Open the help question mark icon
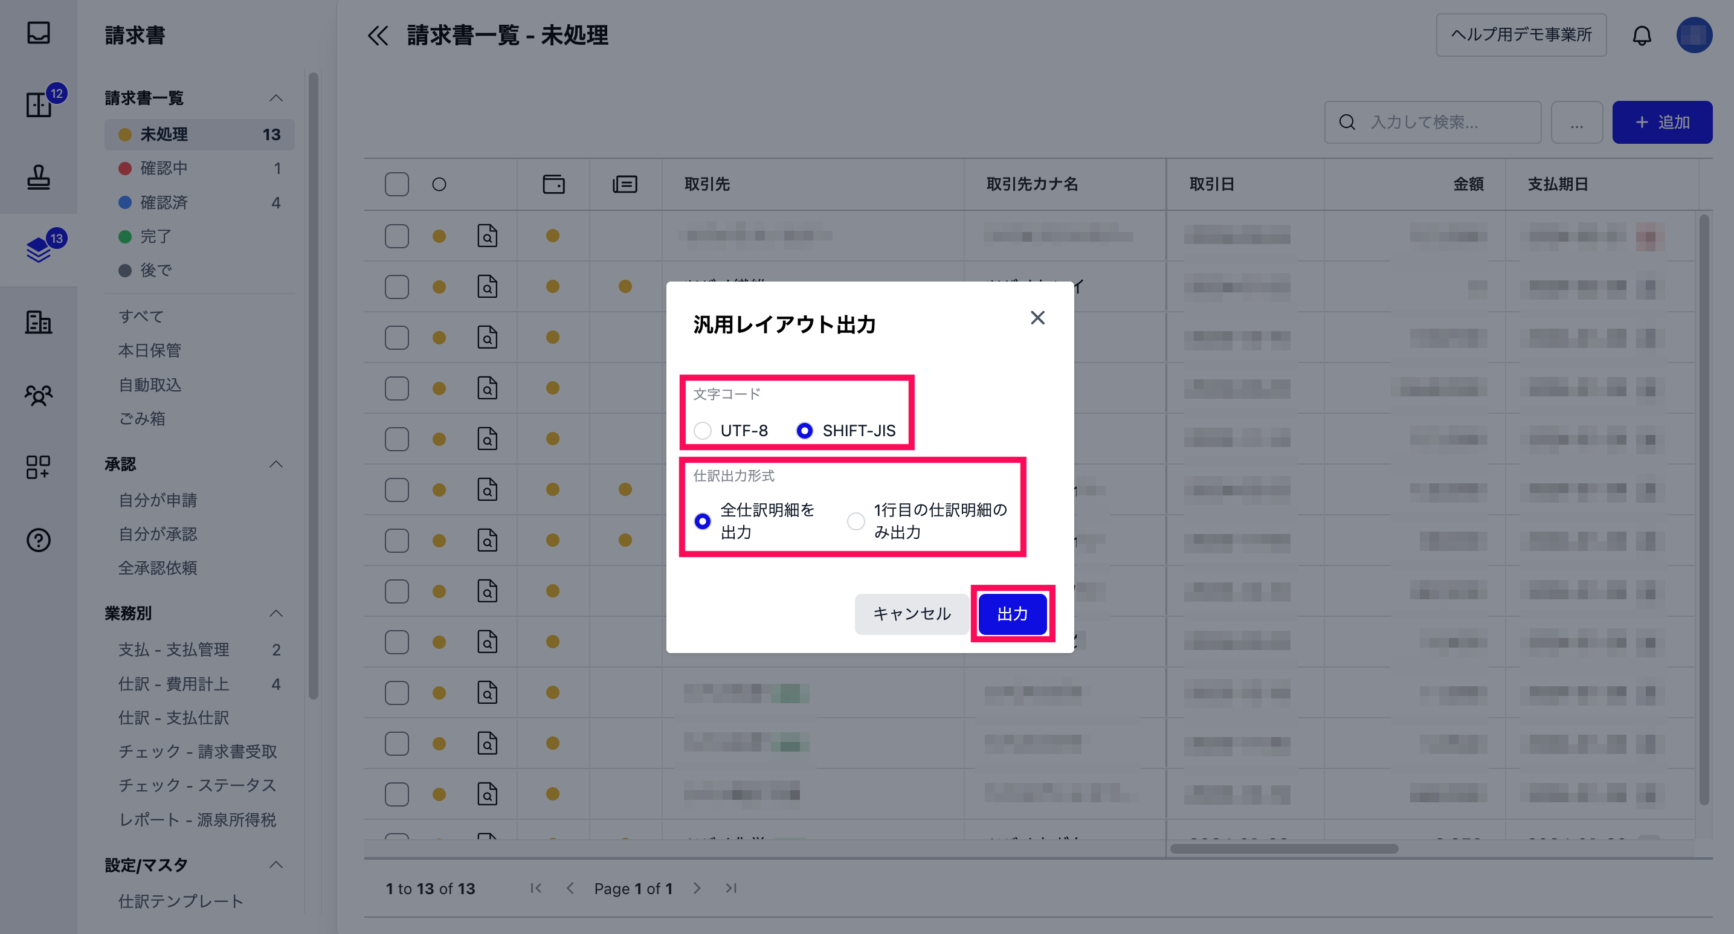Screen dimensions: 1734x934 pos(39,539)
